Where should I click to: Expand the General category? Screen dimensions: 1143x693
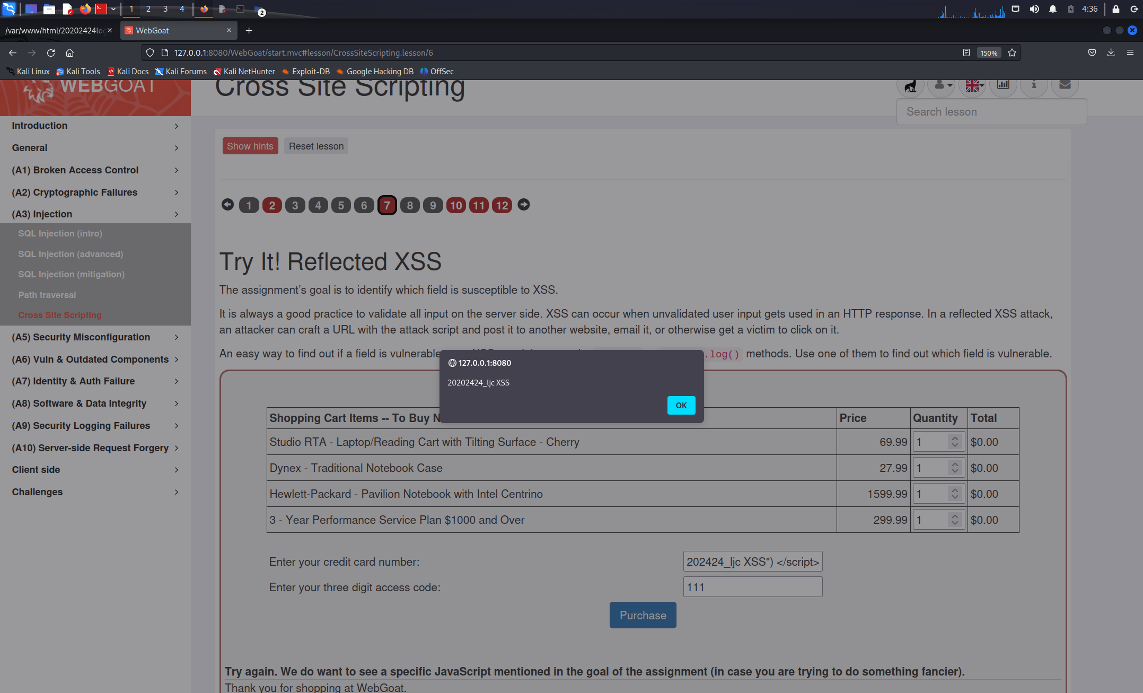(95, 148)
